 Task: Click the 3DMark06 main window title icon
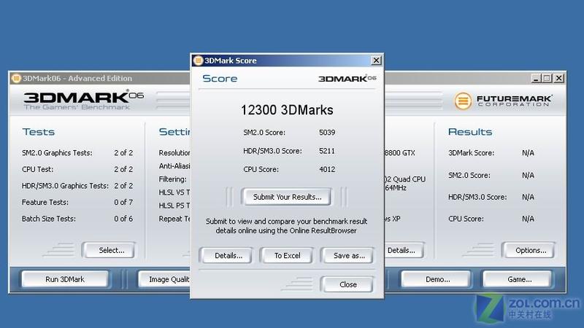pyautogui.click(x=16, y=78)
